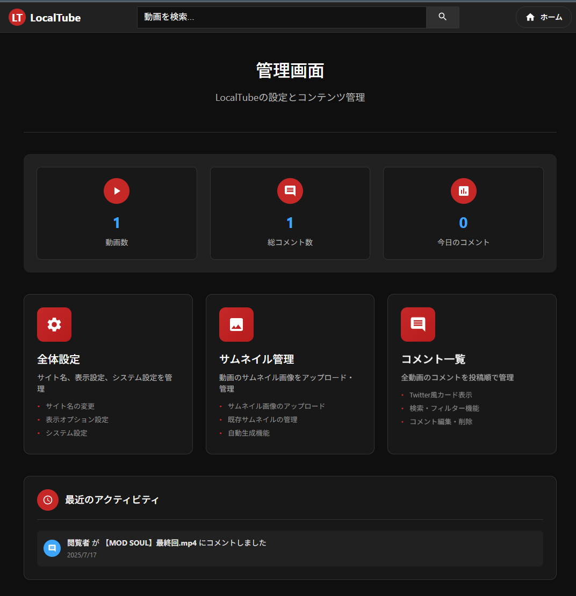Image resolution: width=576 pixels, height=596 pixels.
Task: Open the 全体設定 card title
Action: tap(59, 359)
